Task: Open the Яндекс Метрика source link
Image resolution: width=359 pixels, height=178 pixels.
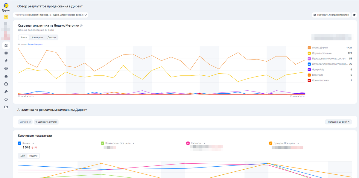Action: pyautogui.click(x=35, y=44)
